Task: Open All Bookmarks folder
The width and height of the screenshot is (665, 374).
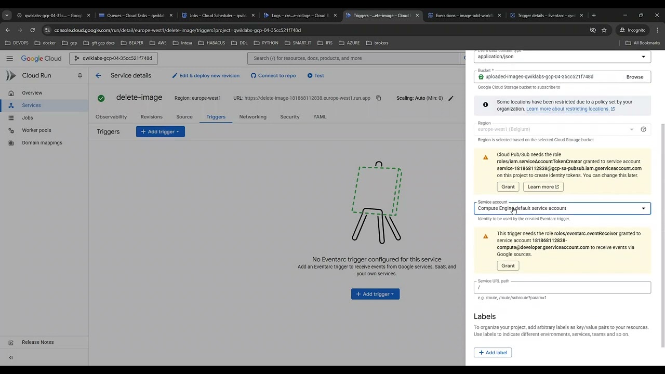Action: [x=643, y=43]
